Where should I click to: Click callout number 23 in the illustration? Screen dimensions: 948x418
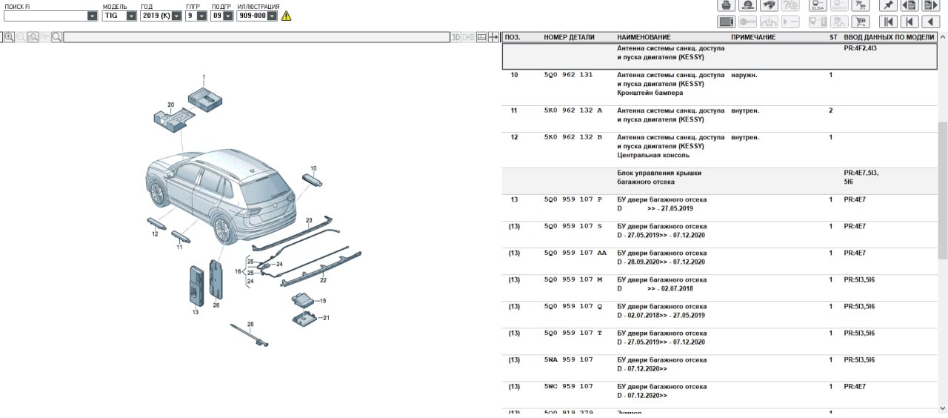310,220
